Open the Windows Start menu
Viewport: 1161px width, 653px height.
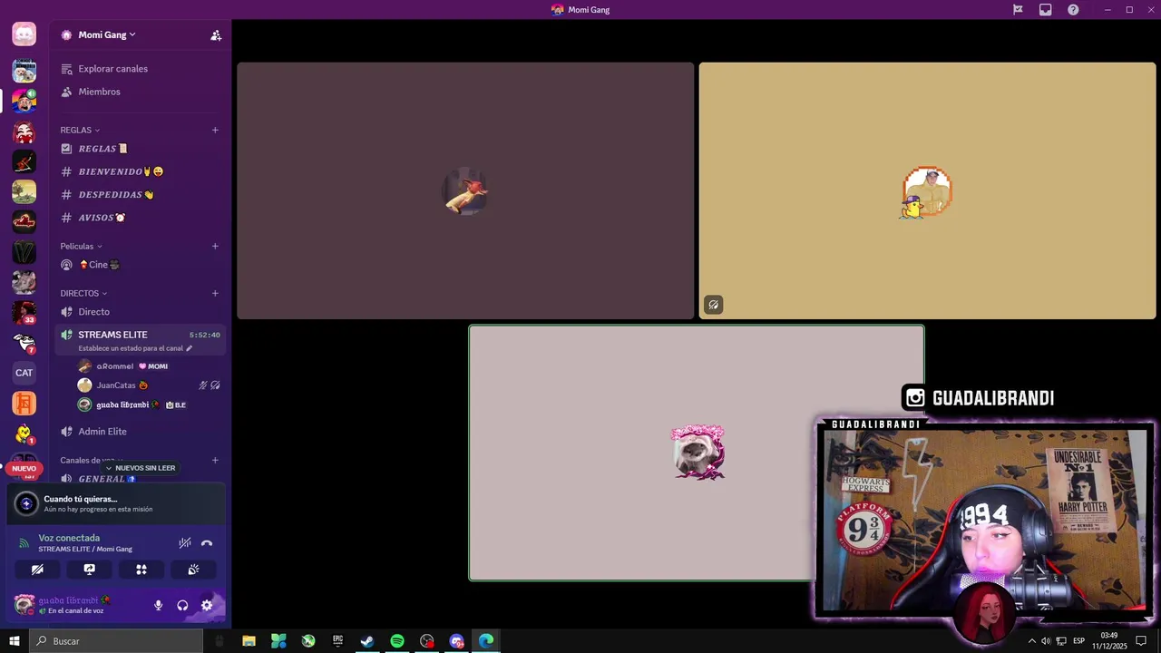(x=14, y=641)
